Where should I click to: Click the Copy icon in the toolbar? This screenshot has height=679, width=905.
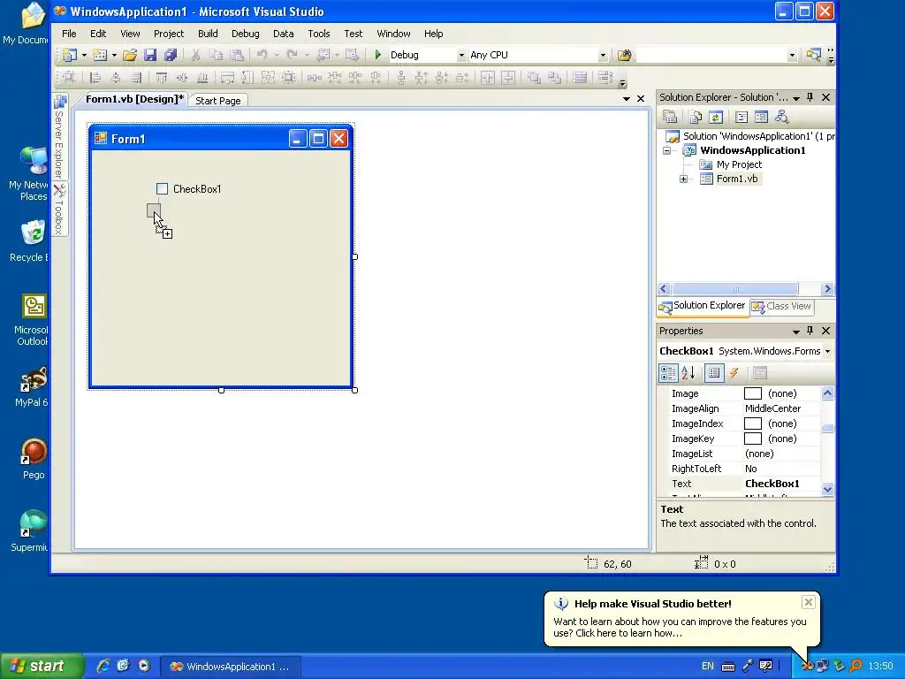[x=216, y=55]
